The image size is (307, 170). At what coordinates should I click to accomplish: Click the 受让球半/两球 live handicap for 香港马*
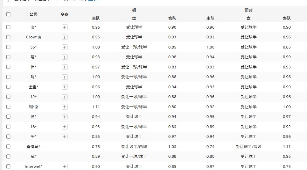[248, 147]
